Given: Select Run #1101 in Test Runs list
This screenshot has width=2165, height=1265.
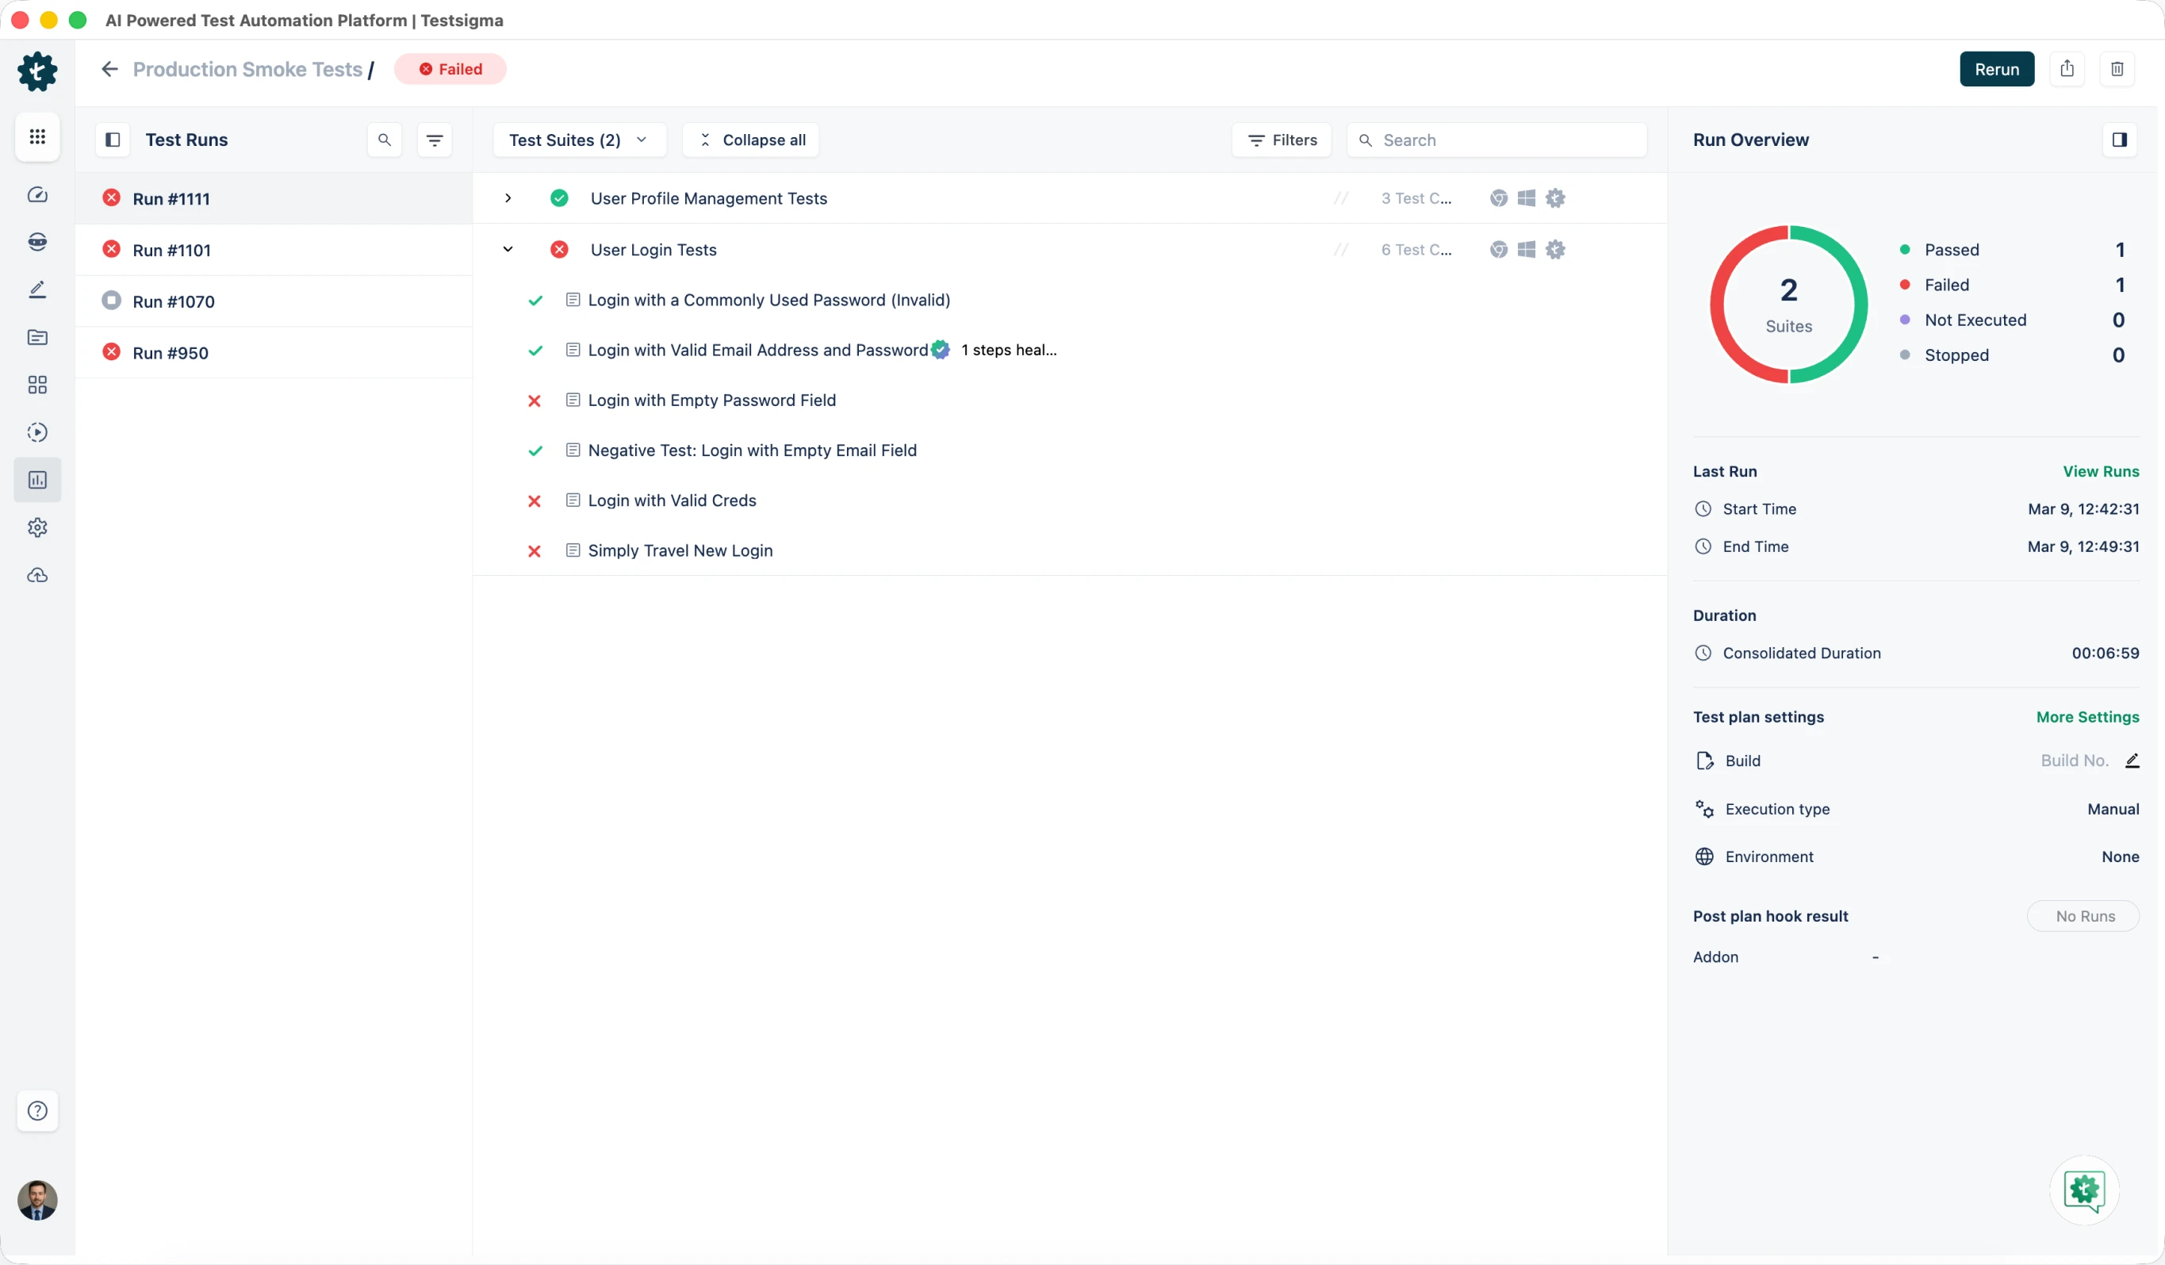Looking at the screenshot, I should click(x=172, y=250).
